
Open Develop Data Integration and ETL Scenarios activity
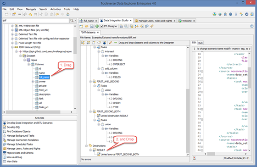[30, 123]
